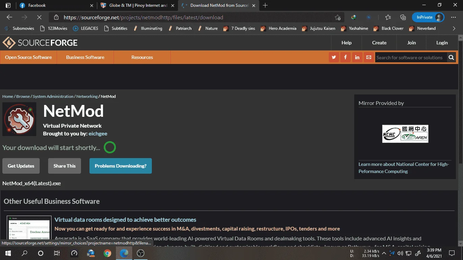Click the LinkedIn icon in the orange bar
This screenshot has width=463, height=260.
coord(357,58)
